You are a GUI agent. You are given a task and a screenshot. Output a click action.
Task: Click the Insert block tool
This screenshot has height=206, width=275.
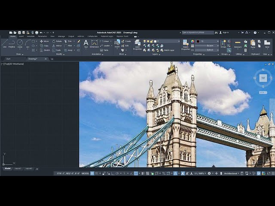pyautogui.click(x=117, y=44)
